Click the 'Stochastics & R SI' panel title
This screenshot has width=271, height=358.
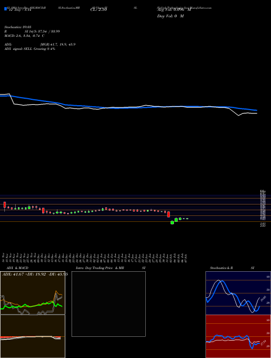click(232, 268)
